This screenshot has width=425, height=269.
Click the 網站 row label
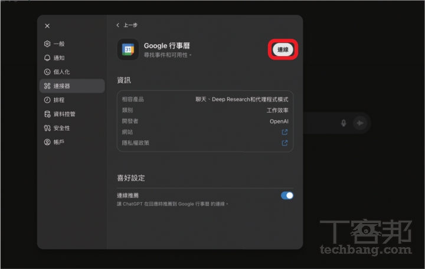click(127, 132)
